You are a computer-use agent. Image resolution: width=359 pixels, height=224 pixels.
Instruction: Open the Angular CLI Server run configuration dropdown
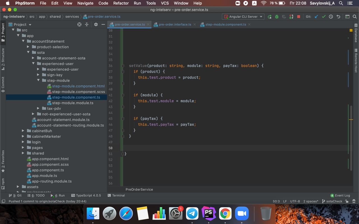click(x=243, y=17)
